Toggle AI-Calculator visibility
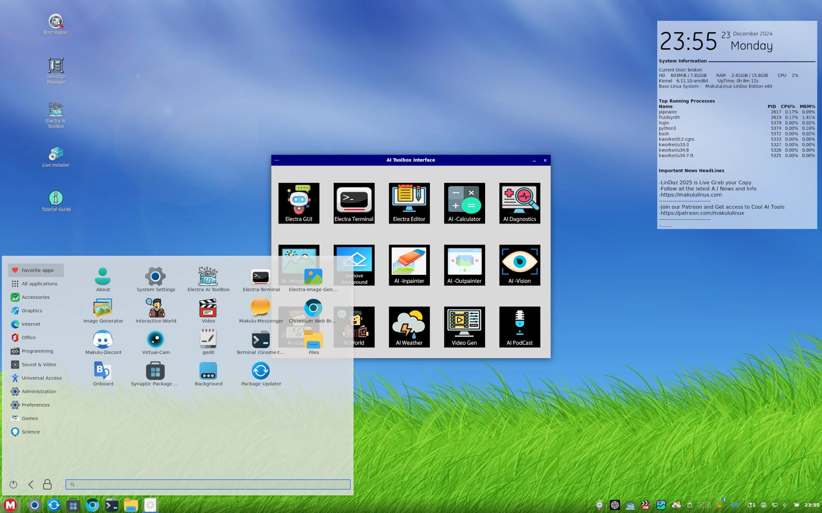Image resolution: width=822 pixels, height=513 pixels. click(464, 203)
